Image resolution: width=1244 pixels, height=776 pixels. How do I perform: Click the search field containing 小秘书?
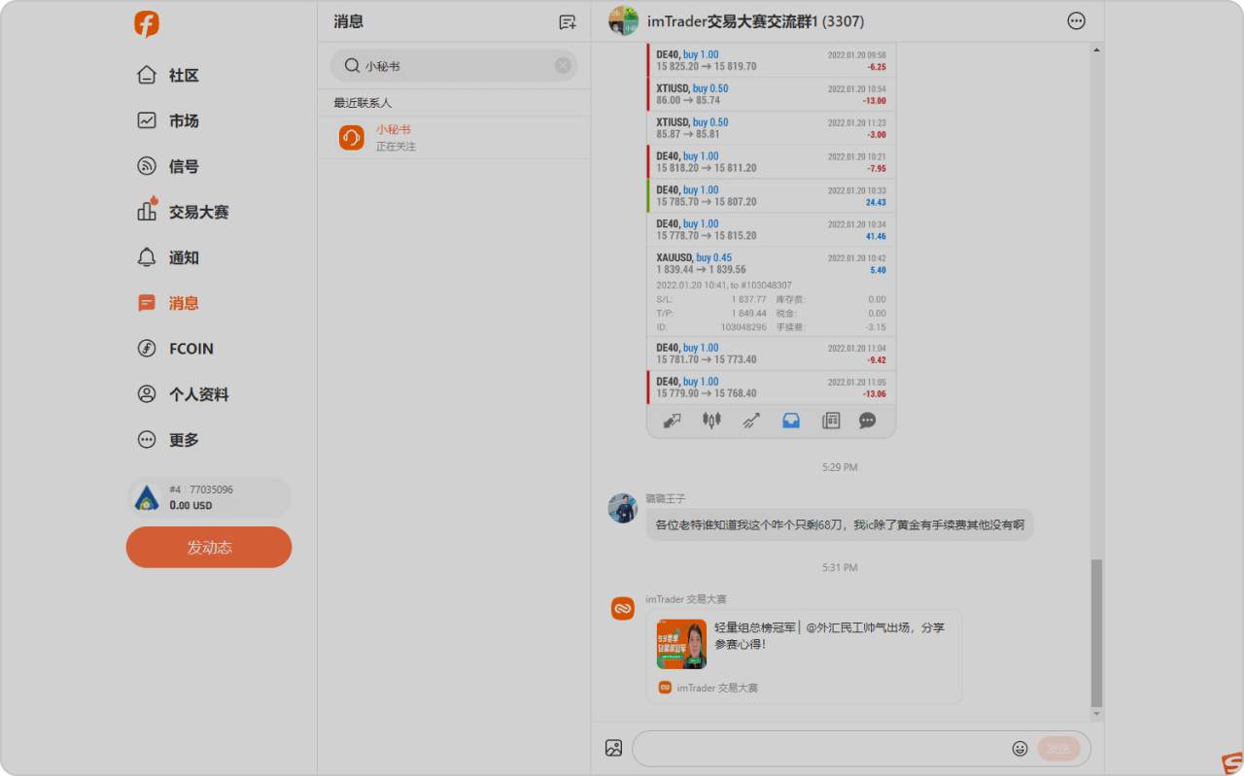point(454,66)
